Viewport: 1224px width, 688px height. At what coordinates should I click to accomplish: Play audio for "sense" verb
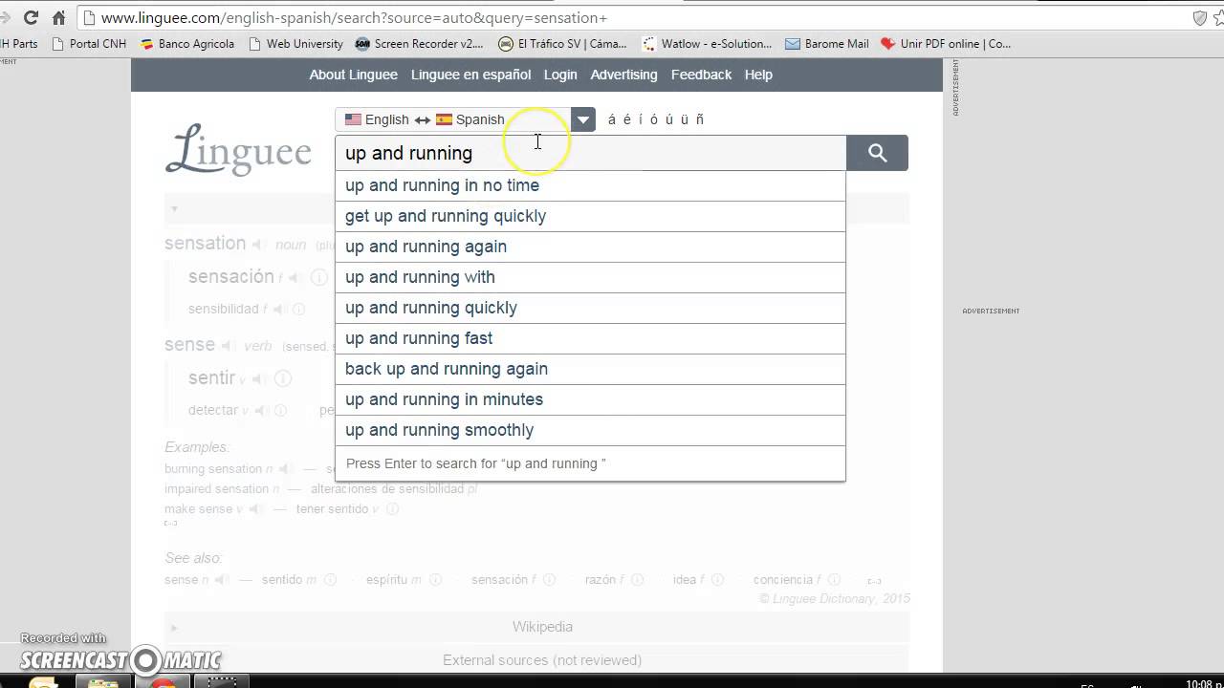[229, 346]
